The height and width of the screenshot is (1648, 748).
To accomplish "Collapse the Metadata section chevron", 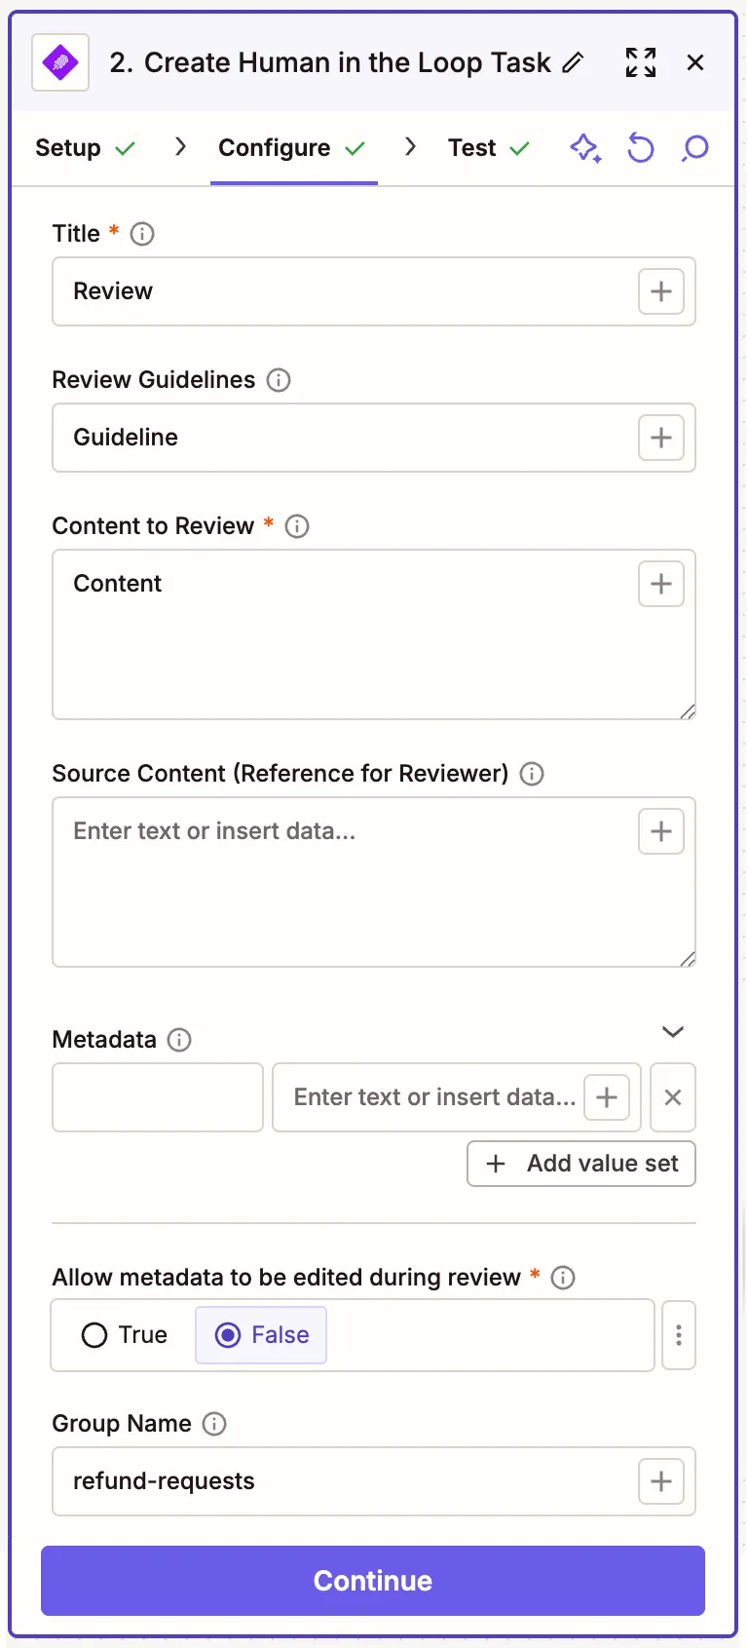I will [x=673, y=1032].
